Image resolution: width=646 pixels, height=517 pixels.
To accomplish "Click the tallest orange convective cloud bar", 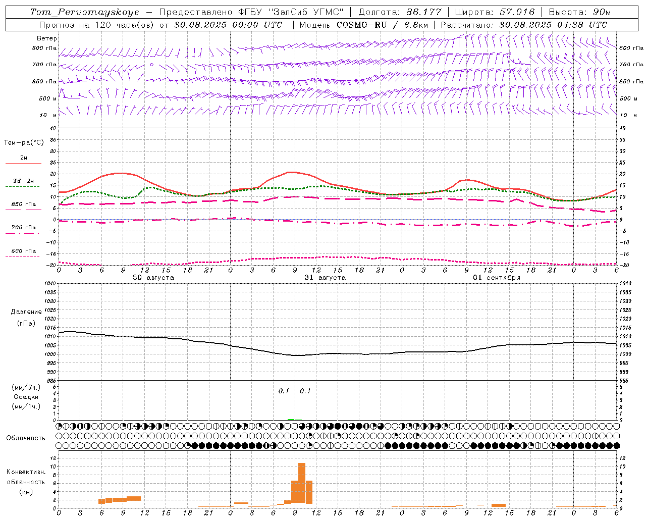I will click(302, 483).
